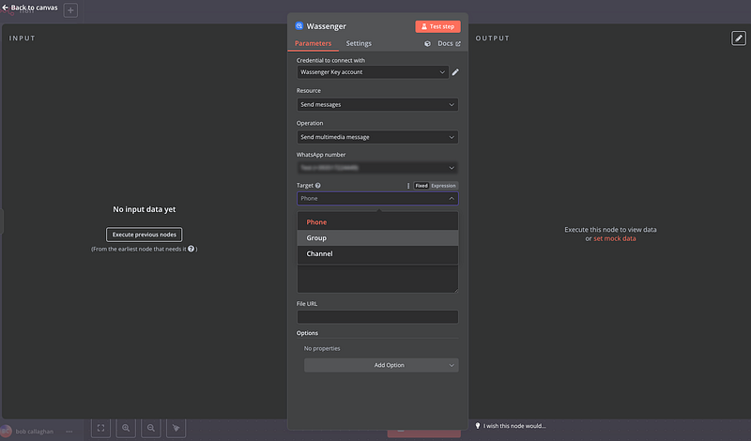751x441 pixels.
Task: Switch Target field to Fixed mode
Action: click(421, 186)
